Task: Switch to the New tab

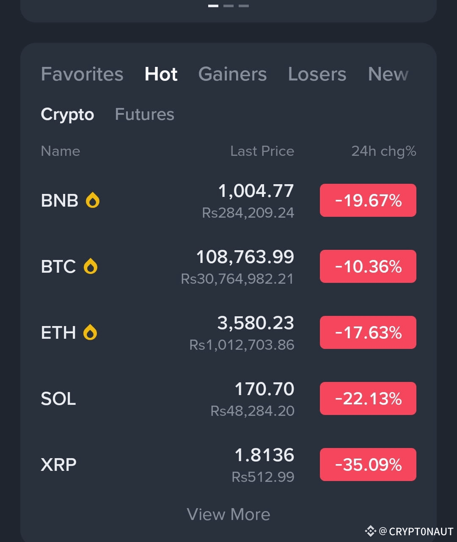Action: (x=388, y=74)
